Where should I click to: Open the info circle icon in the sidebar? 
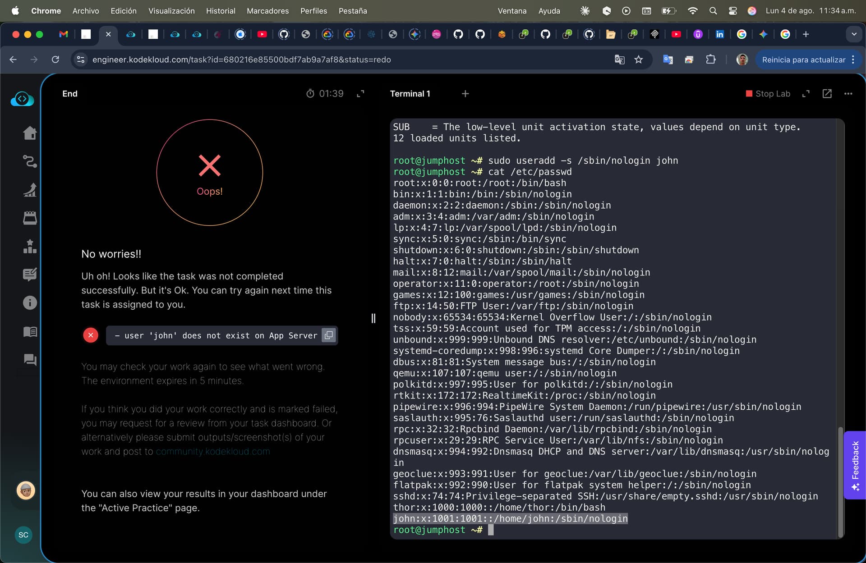click(30, 303)
